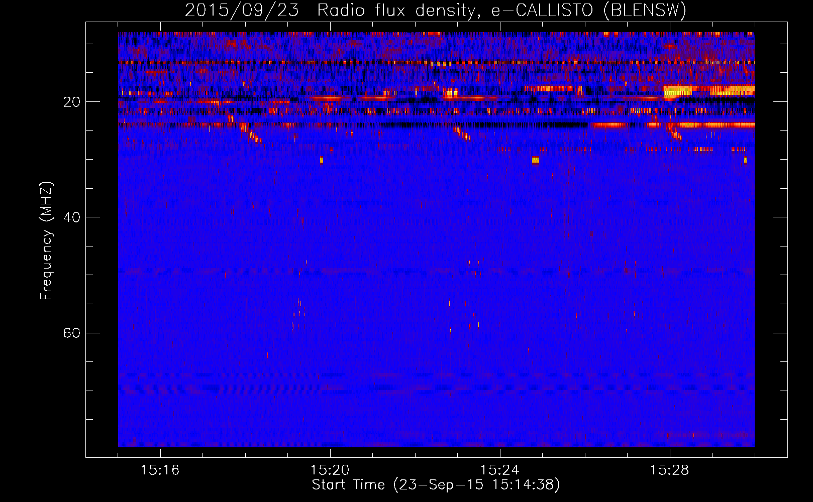Click the 40 MHz frequency tick label
The height and width of the screenshot is (502, 813).
[x=72, y=217]
